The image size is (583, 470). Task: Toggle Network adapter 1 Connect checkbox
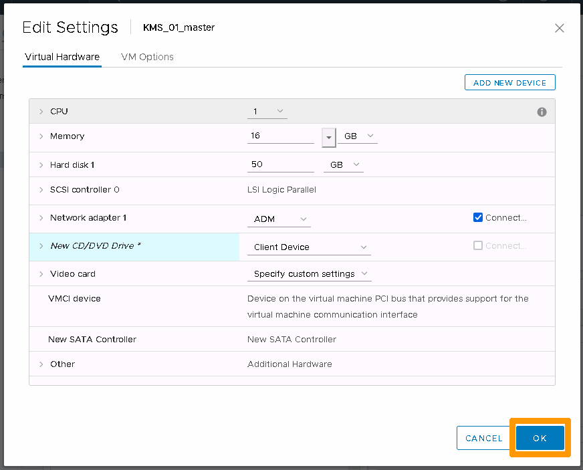(478, 217)
